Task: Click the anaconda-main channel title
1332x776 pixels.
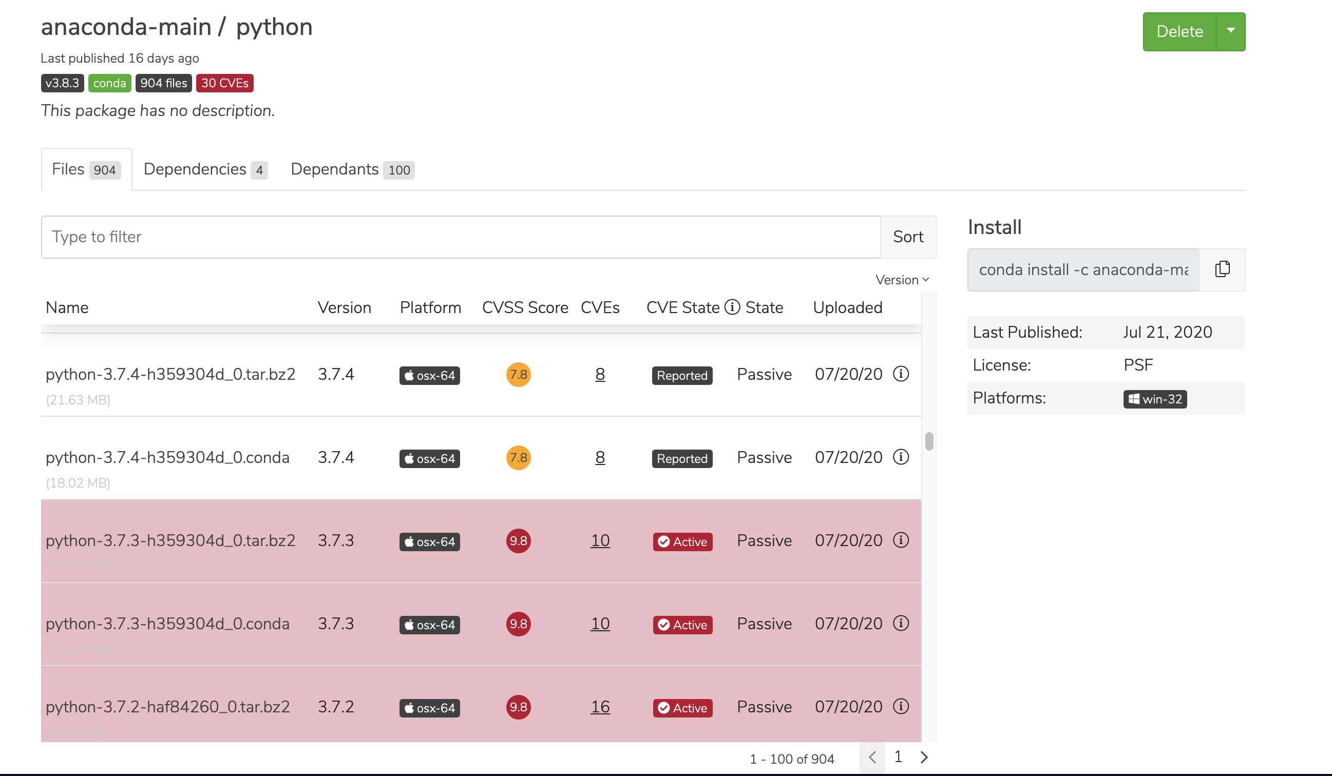Action: tap(126, 27)
